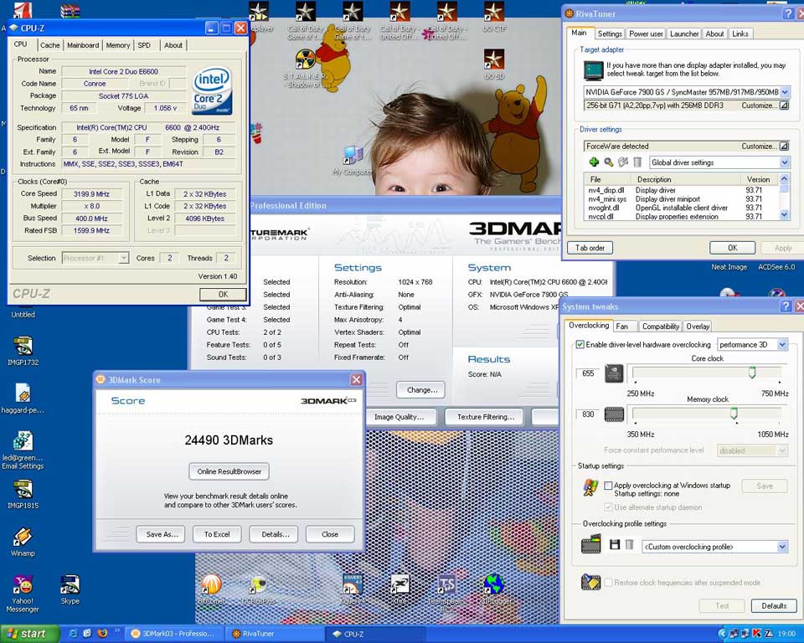
Task: Click the Customize arrow button beside ForceWare detected
Action: [x=784, y=147]
